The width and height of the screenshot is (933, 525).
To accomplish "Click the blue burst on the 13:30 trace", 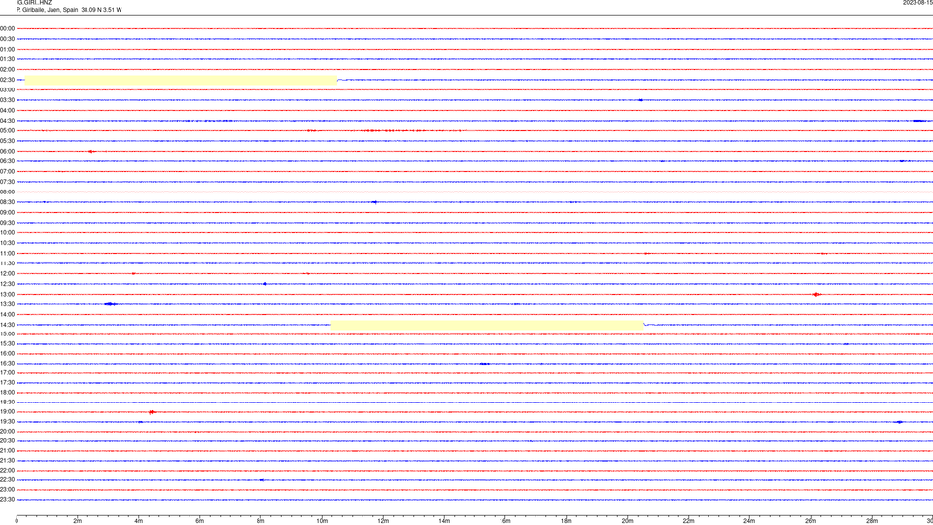I will 111,304.
